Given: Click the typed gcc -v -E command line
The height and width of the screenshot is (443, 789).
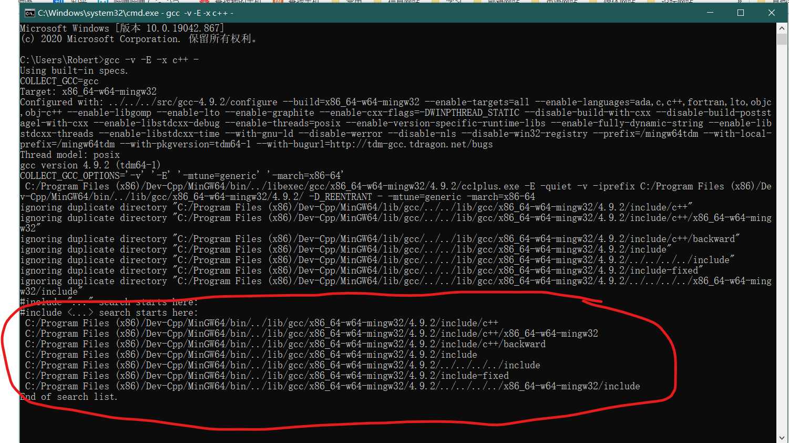Looking at the screenshot, I should click(x=109, y=60).
